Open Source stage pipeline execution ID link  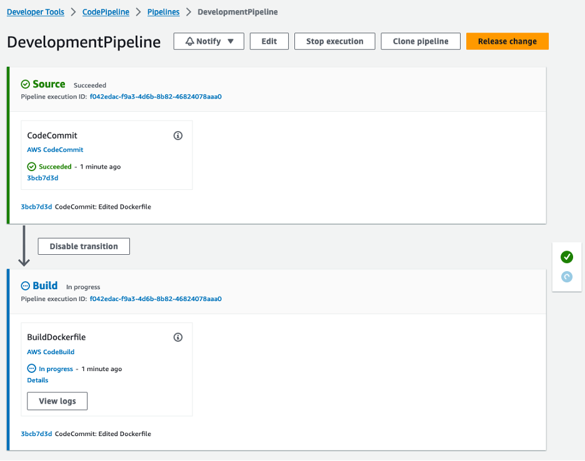coord(156,97)
